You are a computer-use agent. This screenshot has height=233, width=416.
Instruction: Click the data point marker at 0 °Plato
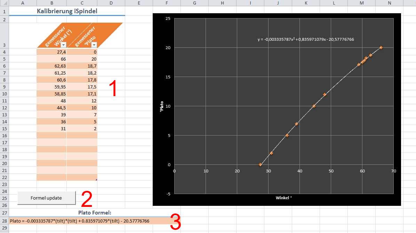click(x=260, y=164)
